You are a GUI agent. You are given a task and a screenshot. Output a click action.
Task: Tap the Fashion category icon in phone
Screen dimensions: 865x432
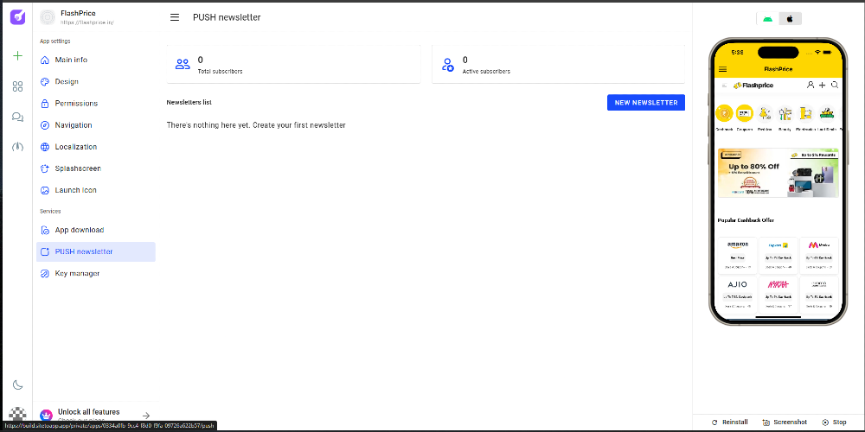point(765,113)
